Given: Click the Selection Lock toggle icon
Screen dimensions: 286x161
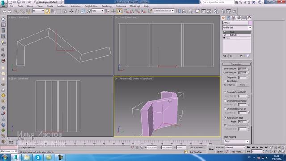Looking at the screenshot, I should (x=137, y=148).
